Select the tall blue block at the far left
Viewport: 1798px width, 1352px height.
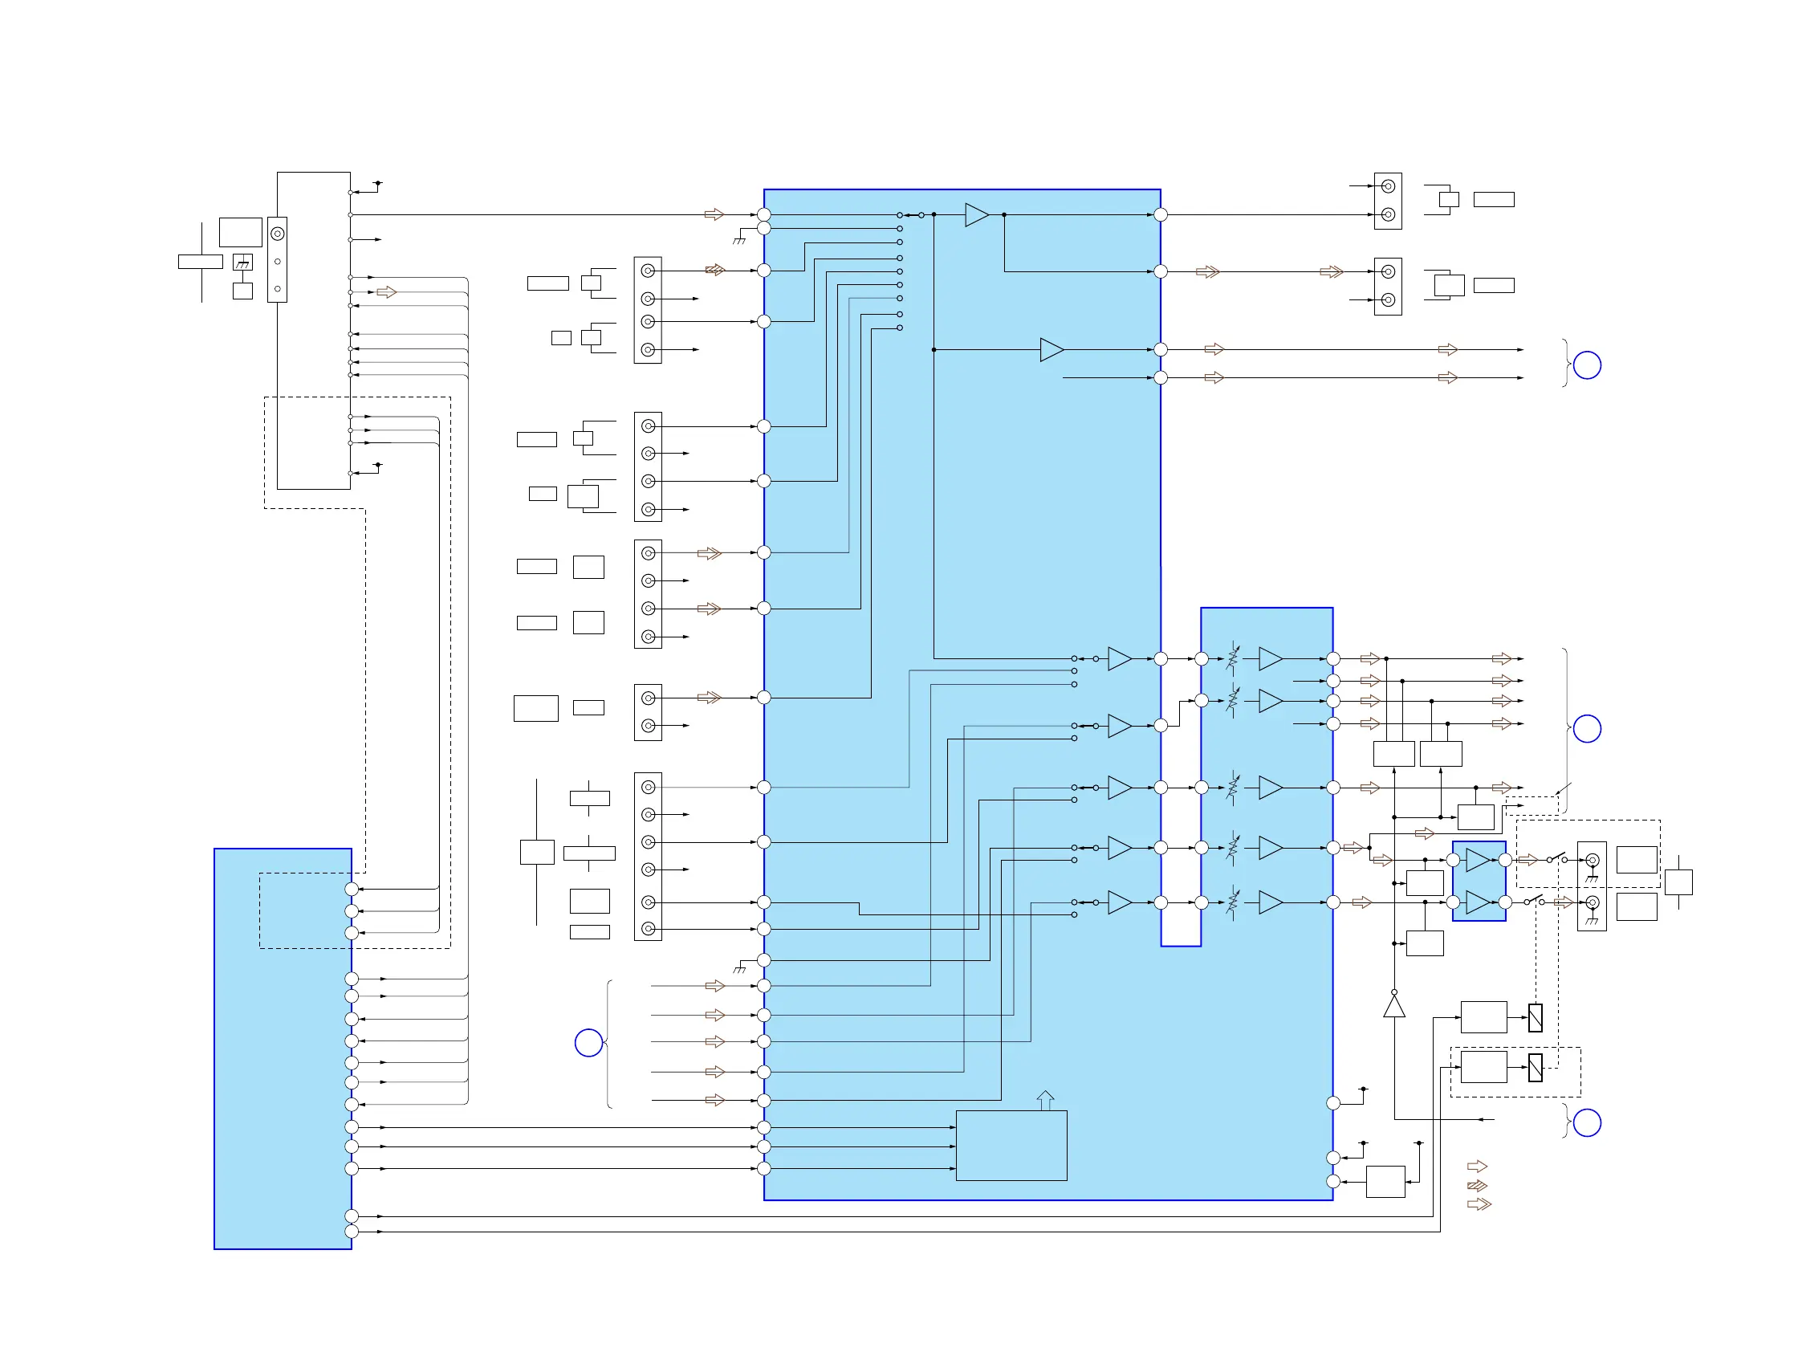pyautogui.click(x=283, y=1049)
